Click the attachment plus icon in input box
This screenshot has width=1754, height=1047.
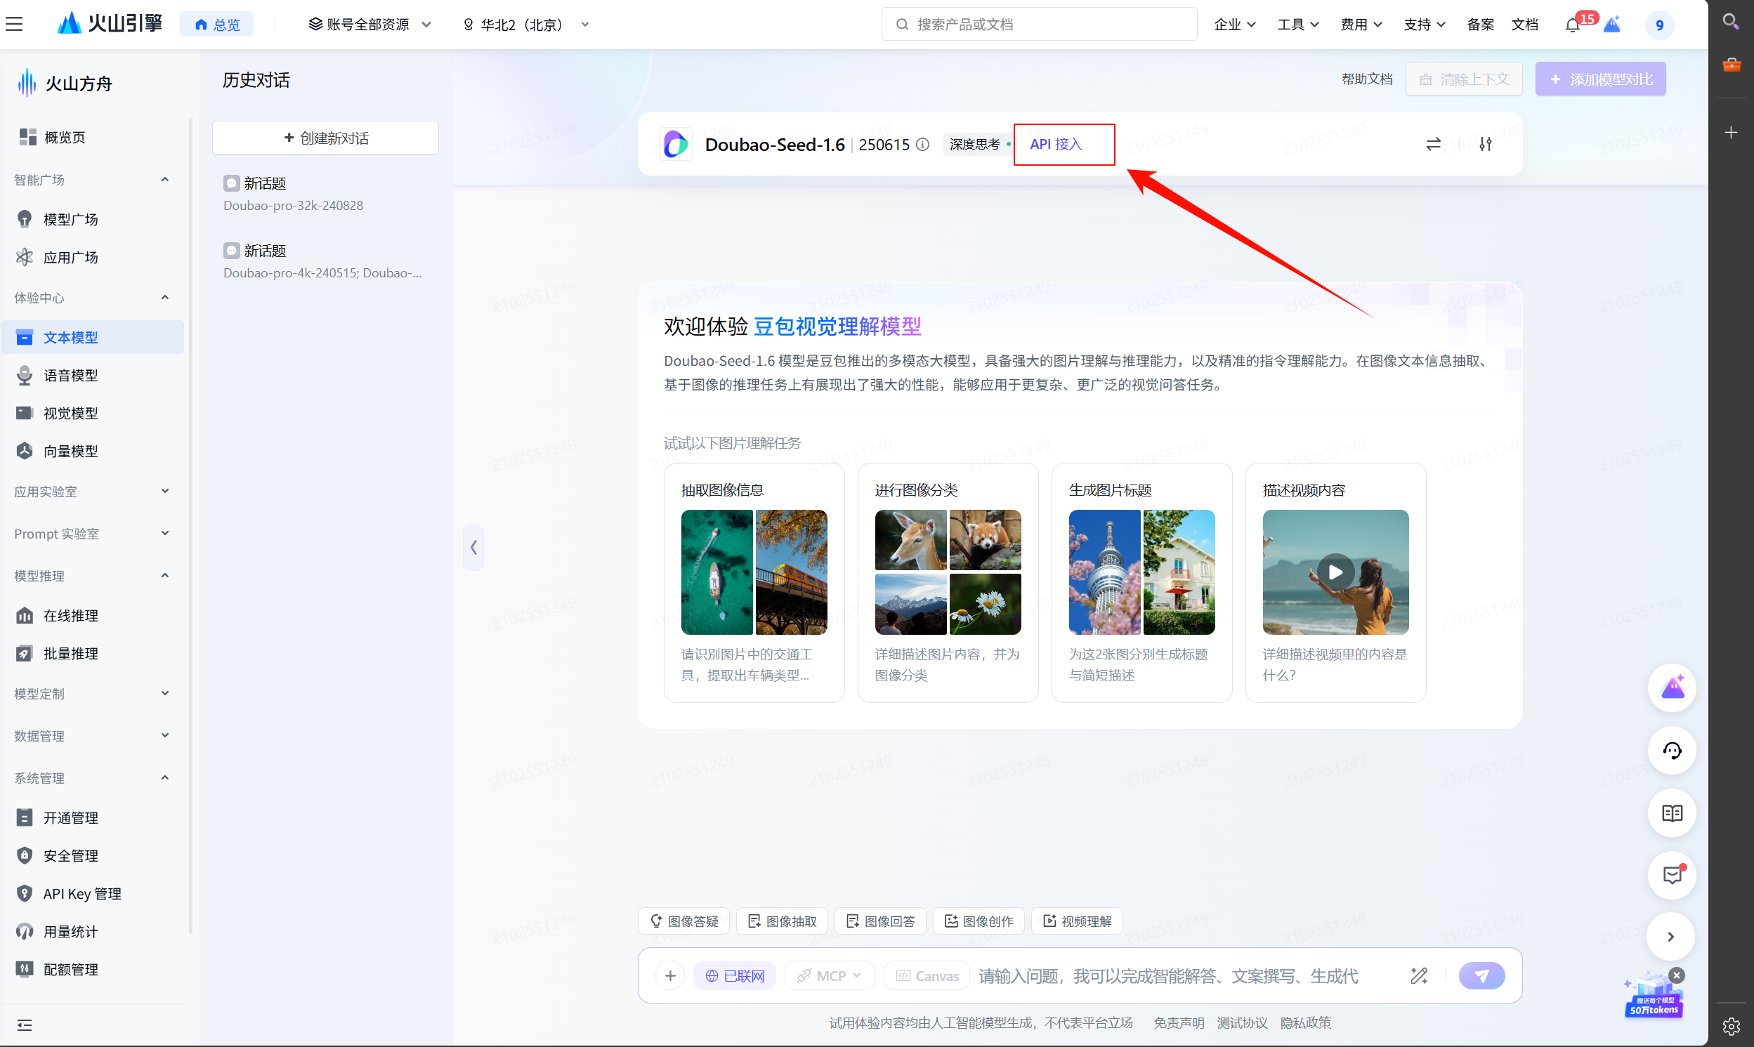tap(669, 976)
